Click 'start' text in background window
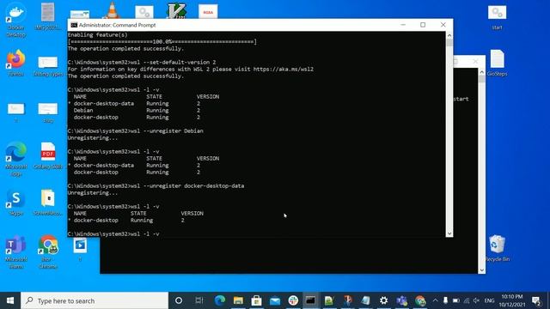Viewport: 550px width, 309px height. pyautogui.click(x=461, y=100)
